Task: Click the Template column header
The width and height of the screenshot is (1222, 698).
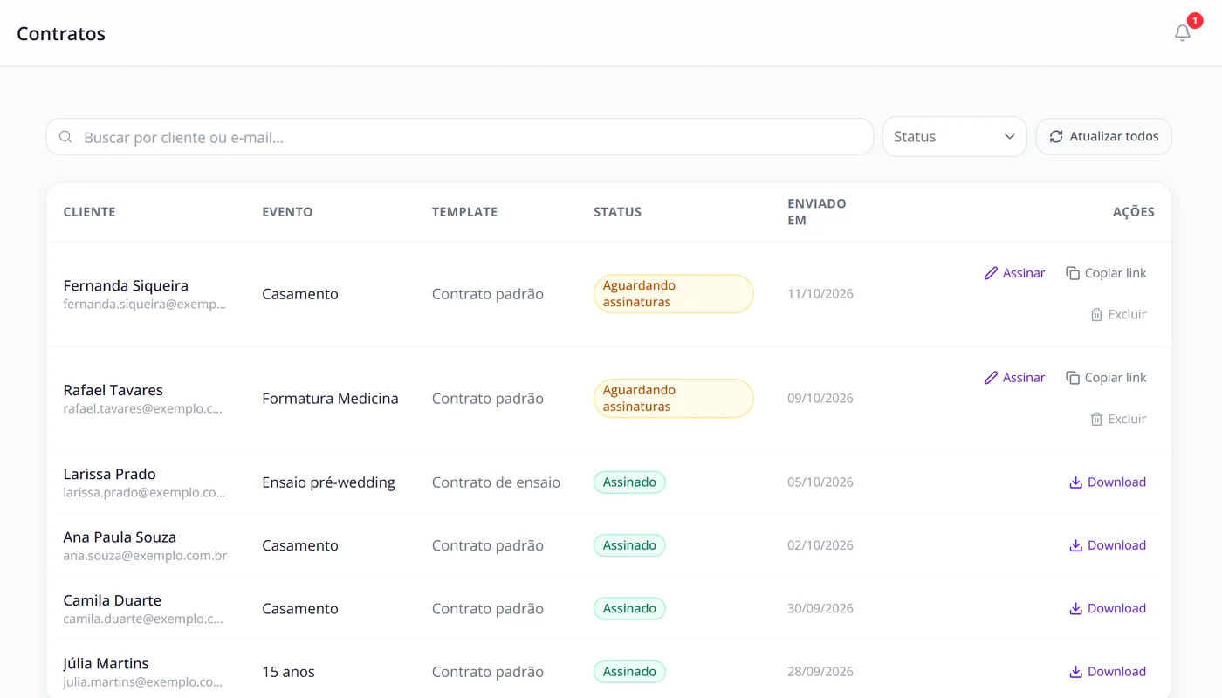Action: pos(464,212)
